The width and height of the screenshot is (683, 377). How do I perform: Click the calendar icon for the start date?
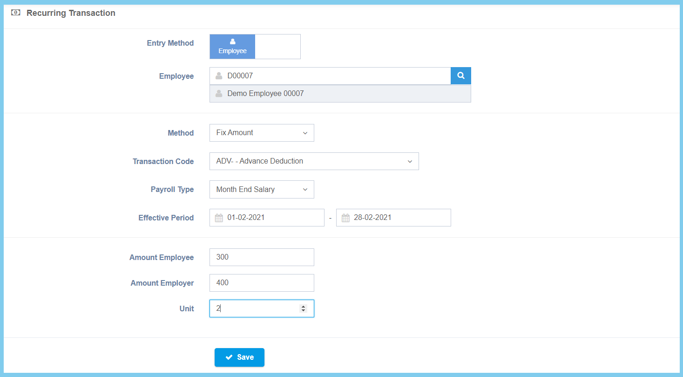tap(219, 218)
